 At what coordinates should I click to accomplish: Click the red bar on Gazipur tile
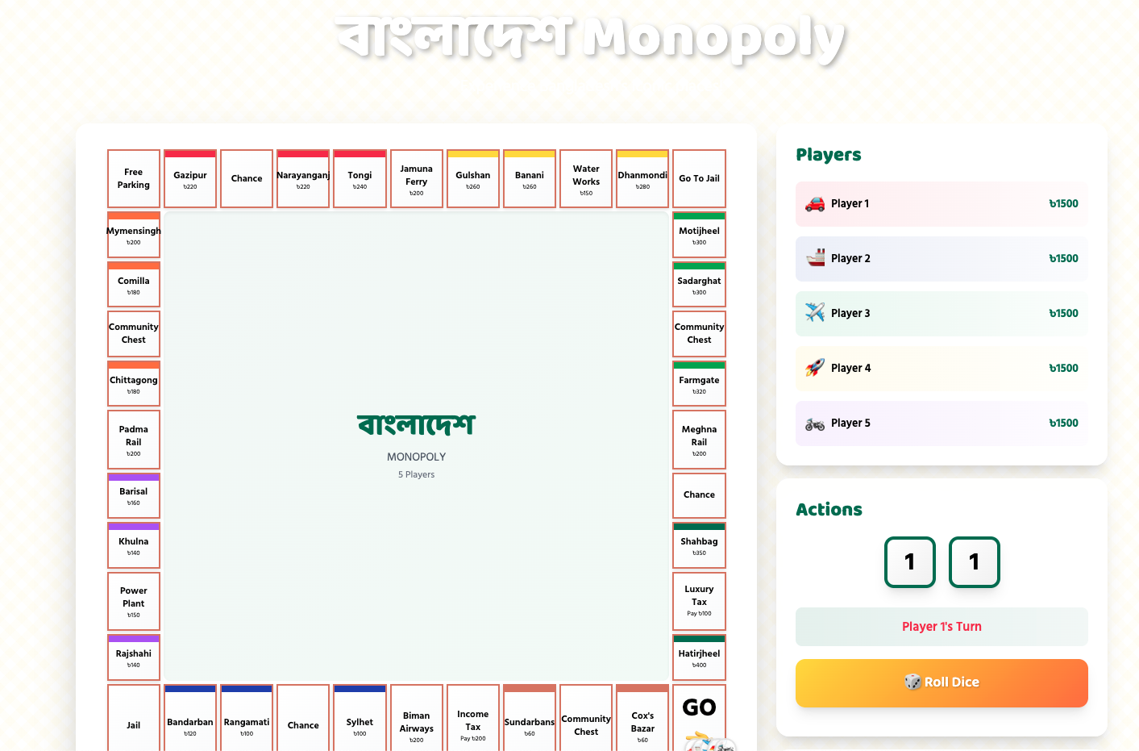[190, 154]
